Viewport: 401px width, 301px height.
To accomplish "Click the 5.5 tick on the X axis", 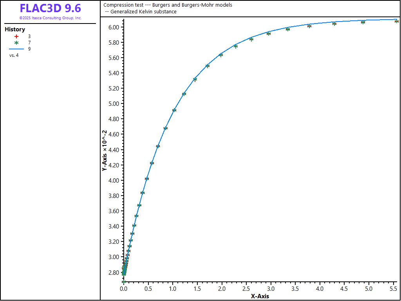I will click(393, 289).
